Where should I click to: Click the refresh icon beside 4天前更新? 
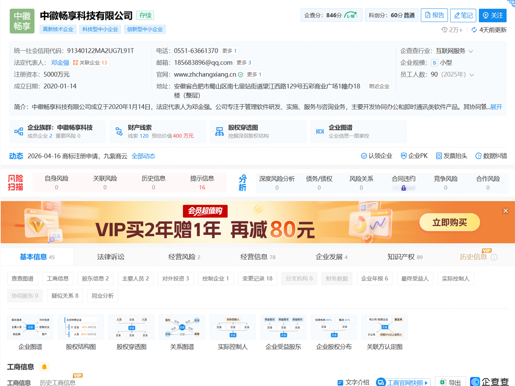click(474, 30)
